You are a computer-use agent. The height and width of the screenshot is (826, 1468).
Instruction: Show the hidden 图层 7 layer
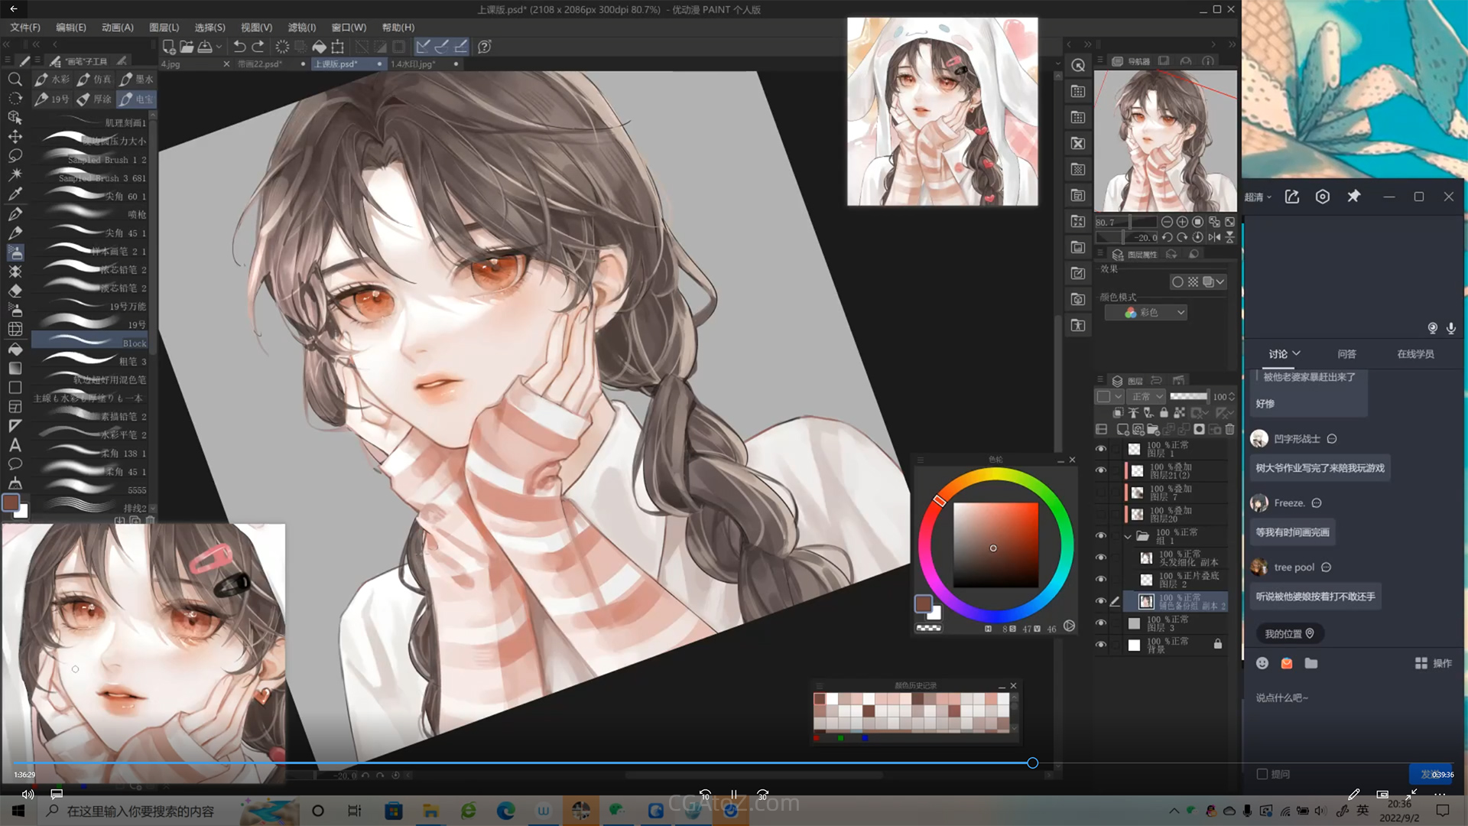coord(1100,493)
